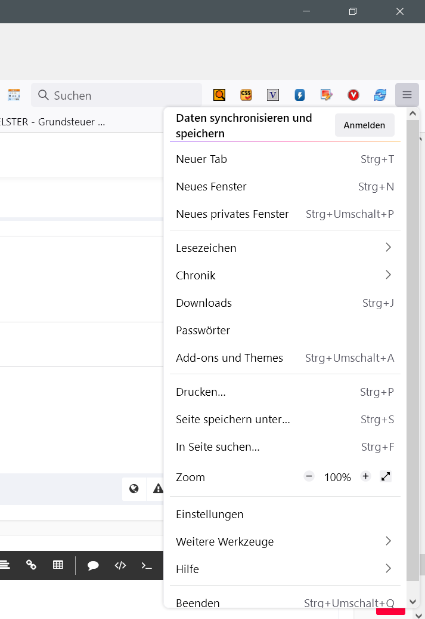Click the code brackets icon in editor toolbar

(120, 565)
